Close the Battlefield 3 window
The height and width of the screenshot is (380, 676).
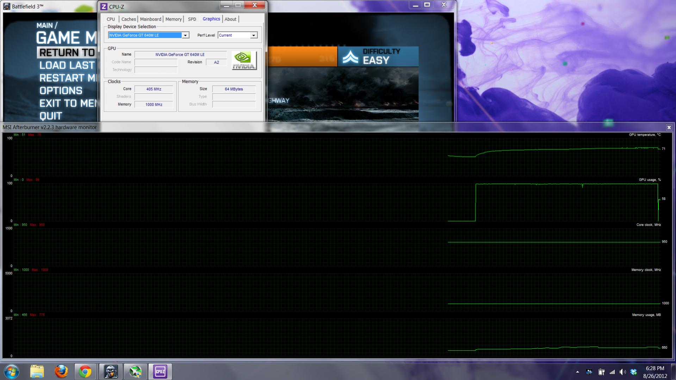[444, 5]
